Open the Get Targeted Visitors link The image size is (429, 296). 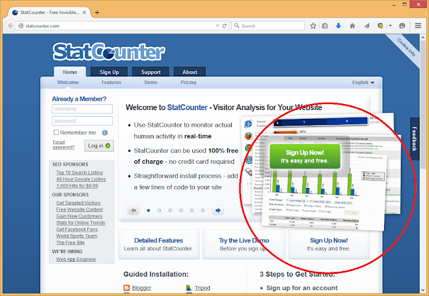click(78, 203)
